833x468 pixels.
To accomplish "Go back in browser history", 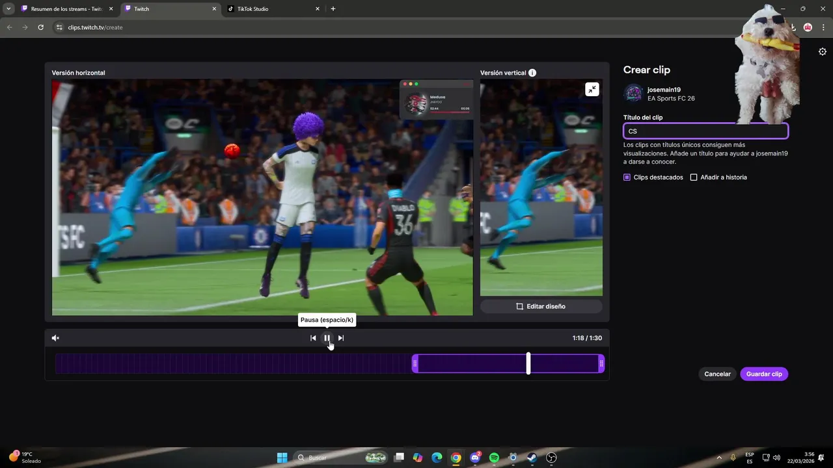I will [10, 27].
